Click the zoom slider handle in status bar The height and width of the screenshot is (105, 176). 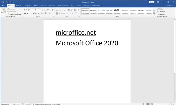[x=162, y=104]
